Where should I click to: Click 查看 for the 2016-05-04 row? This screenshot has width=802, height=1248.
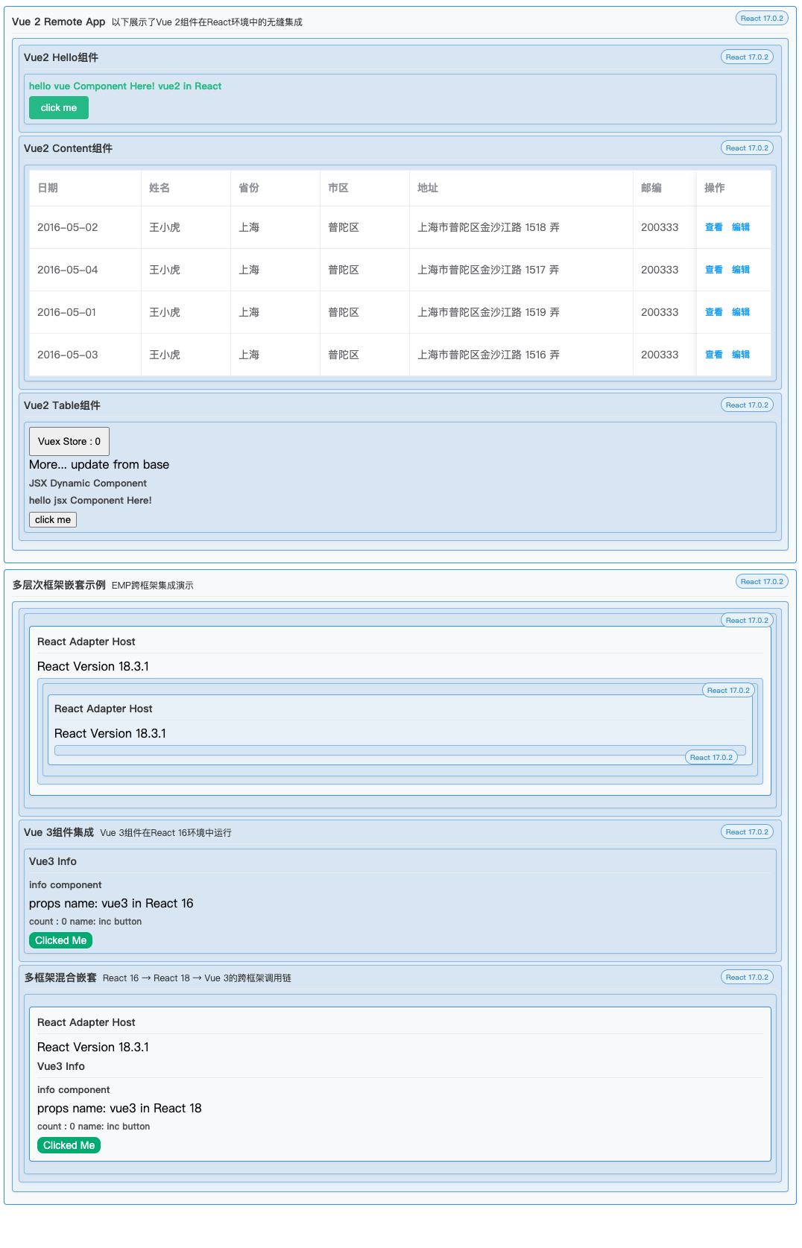(713, 270)
